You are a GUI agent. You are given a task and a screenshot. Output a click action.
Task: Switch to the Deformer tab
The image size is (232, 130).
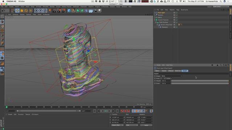click(x=178, y=71)
